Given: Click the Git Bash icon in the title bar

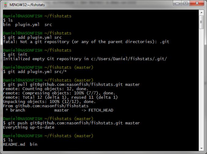Looking at the screenshot, I should (x=5, y=5).
